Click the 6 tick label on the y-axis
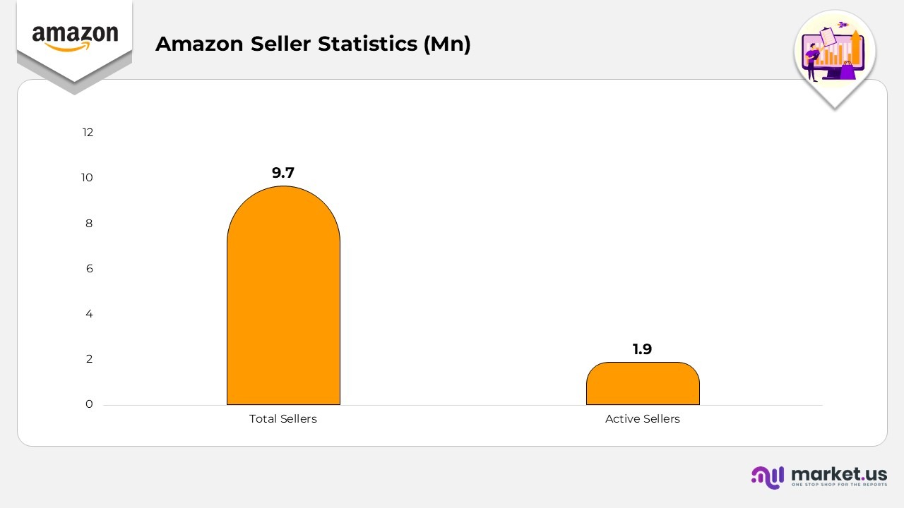Viewport: 904px width, 508px height. coord(89,269)
